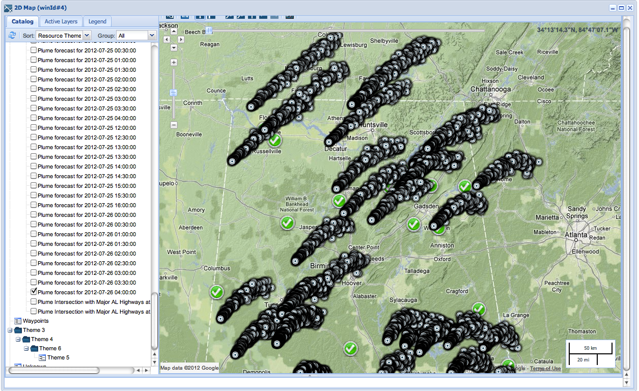Maximize the 2D Map window
This screenshot has height=391, width=639.
tap(621, 8)
